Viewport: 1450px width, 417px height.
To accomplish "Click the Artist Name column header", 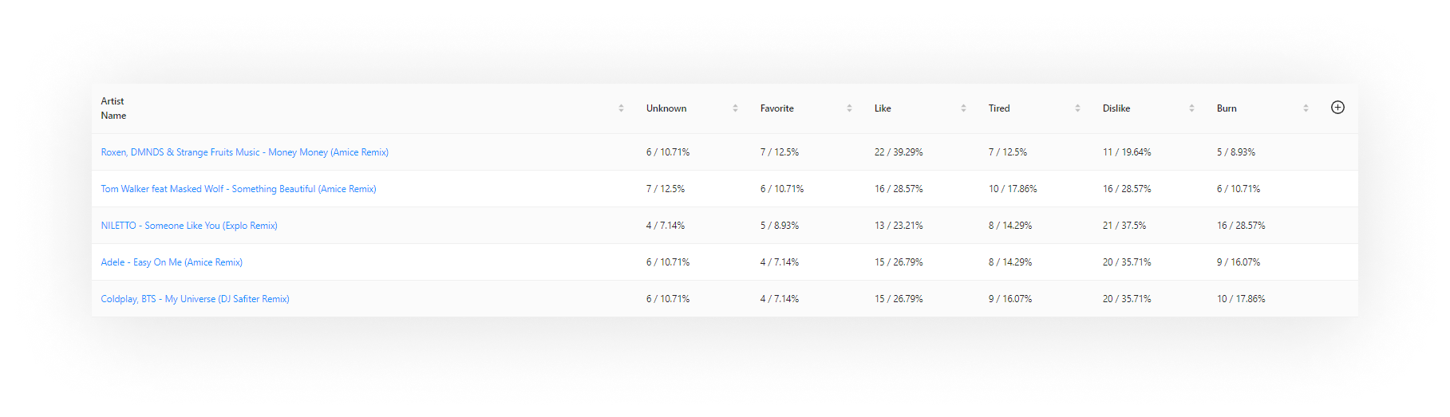I will (x=113, y=108).
